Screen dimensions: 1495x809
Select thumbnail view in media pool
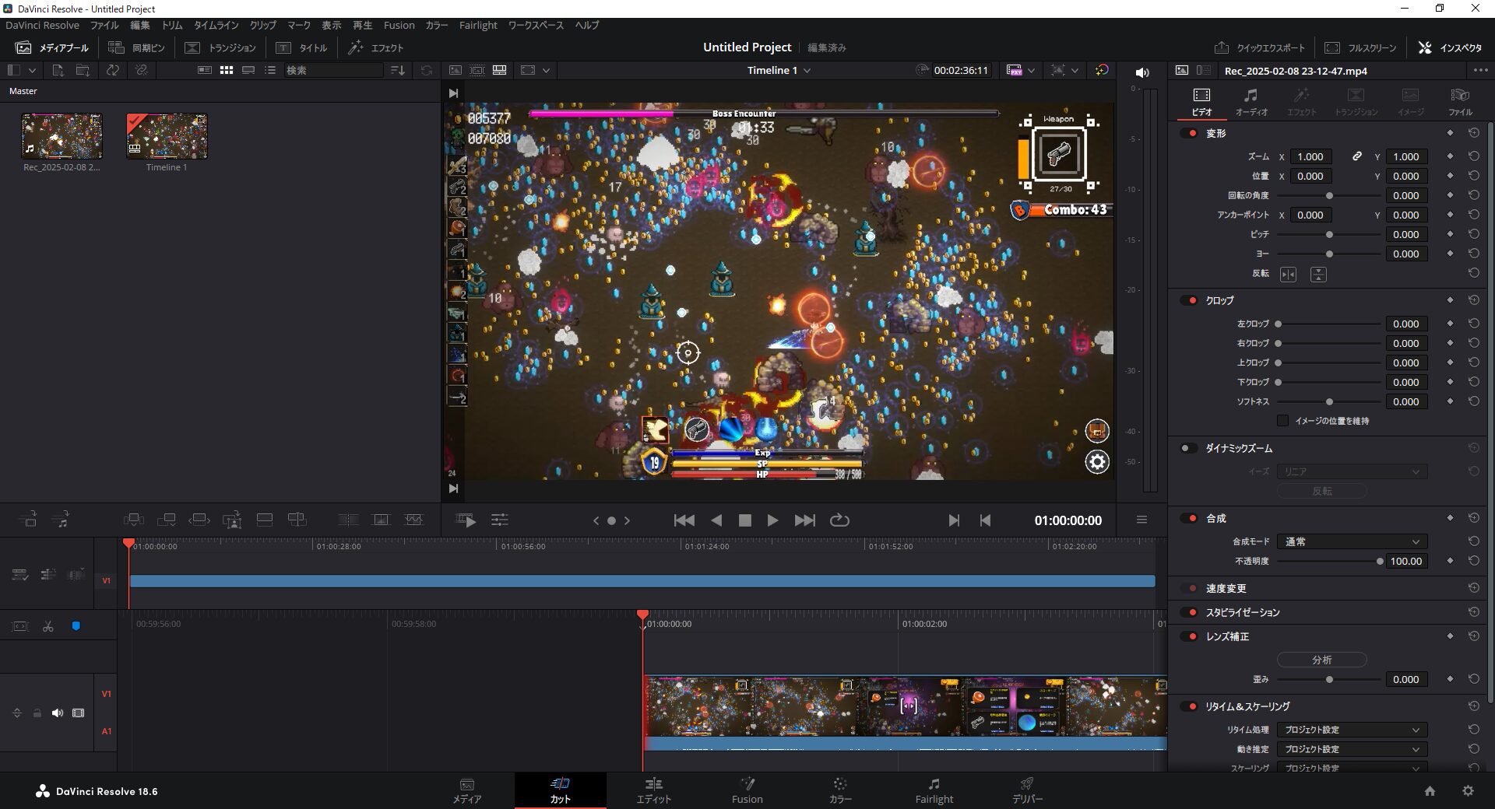coord(227,70)
